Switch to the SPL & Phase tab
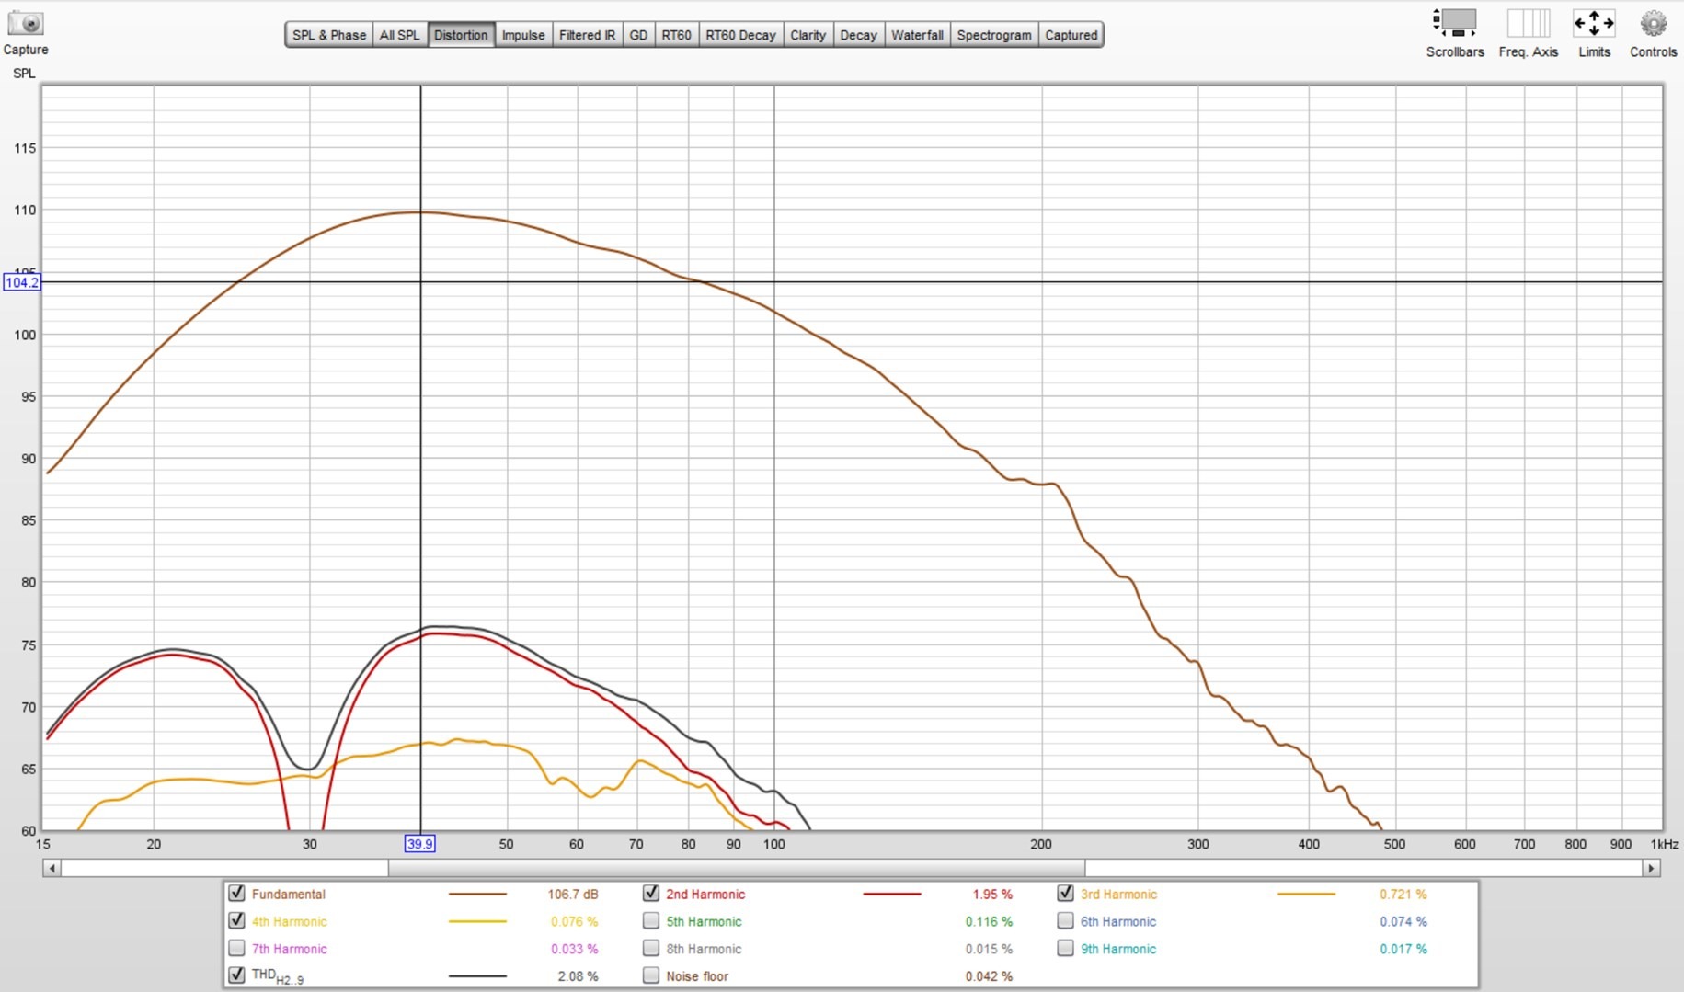The image size is (1684, 992). [x=329, y=35]
